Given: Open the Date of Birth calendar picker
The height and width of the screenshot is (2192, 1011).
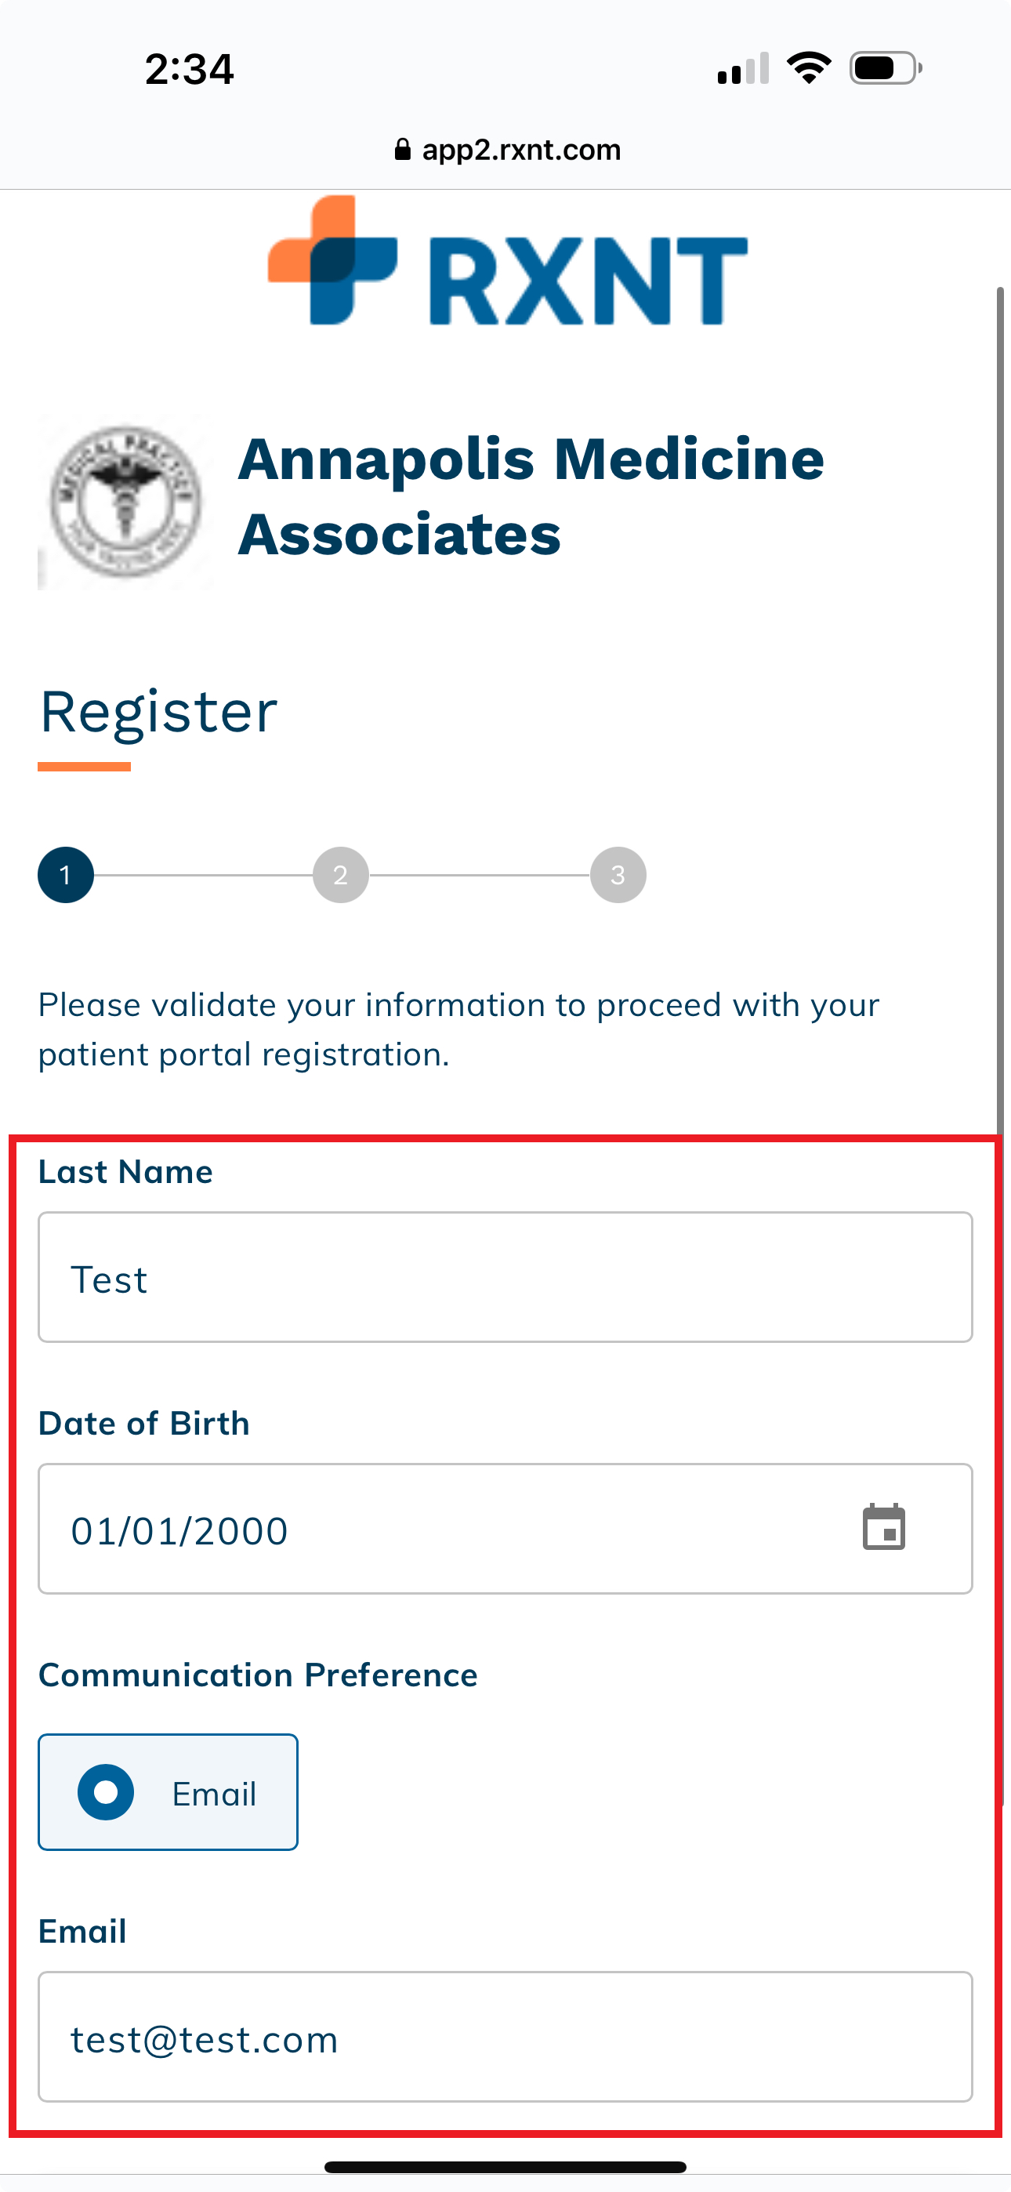Looking at the screenshot, I should click(x=883, y=1528).
